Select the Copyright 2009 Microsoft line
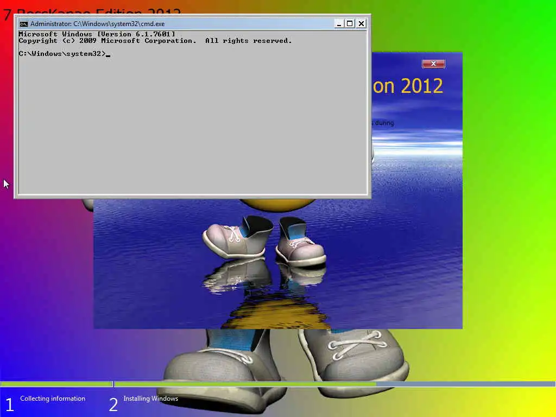The height and width of the screenshot is (417, 556). coord(155,41)
